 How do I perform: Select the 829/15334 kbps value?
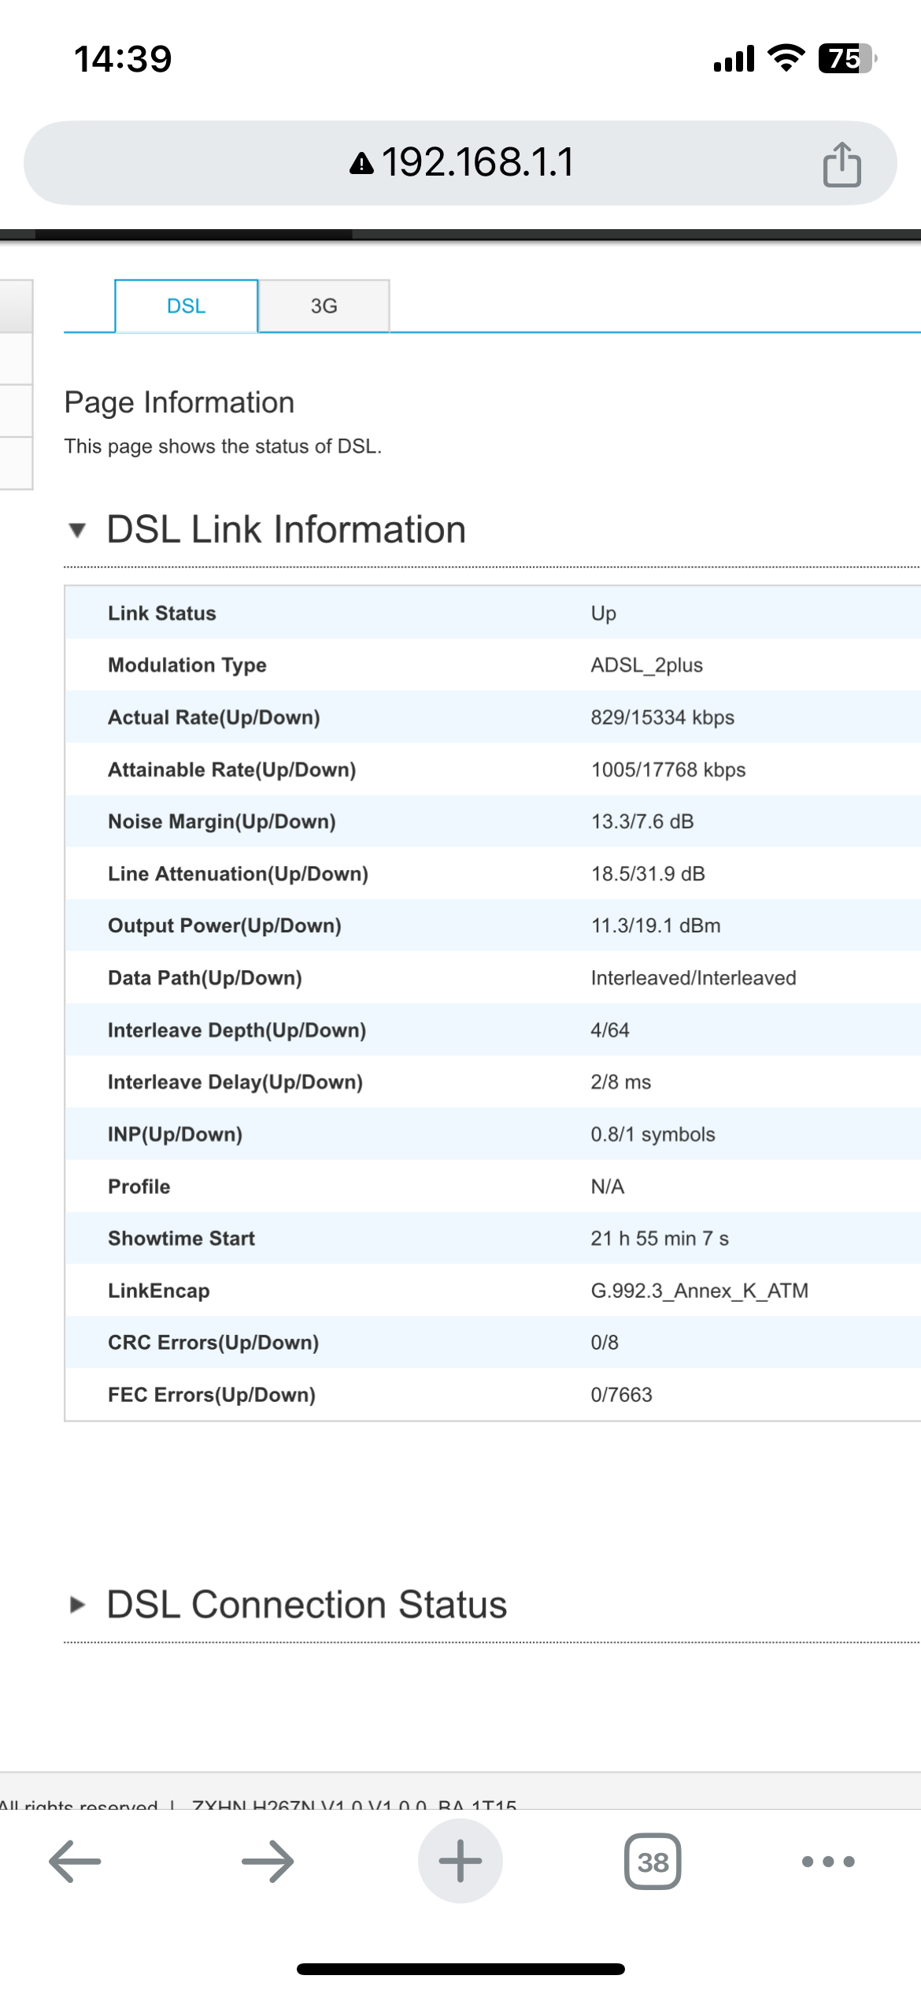(x=663, y=717)
